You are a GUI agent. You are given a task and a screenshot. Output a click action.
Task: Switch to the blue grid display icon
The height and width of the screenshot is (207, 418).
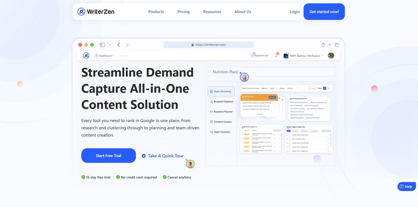coord(325,88)
